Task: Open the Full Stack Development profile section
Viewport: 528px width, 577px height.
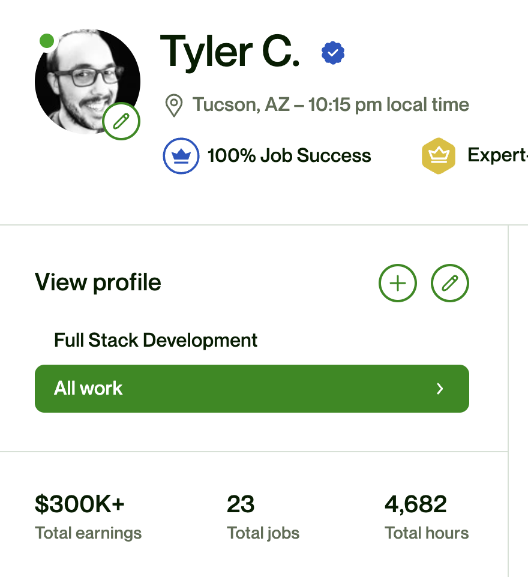Action: pyautogui.click(x=155, y=340)
